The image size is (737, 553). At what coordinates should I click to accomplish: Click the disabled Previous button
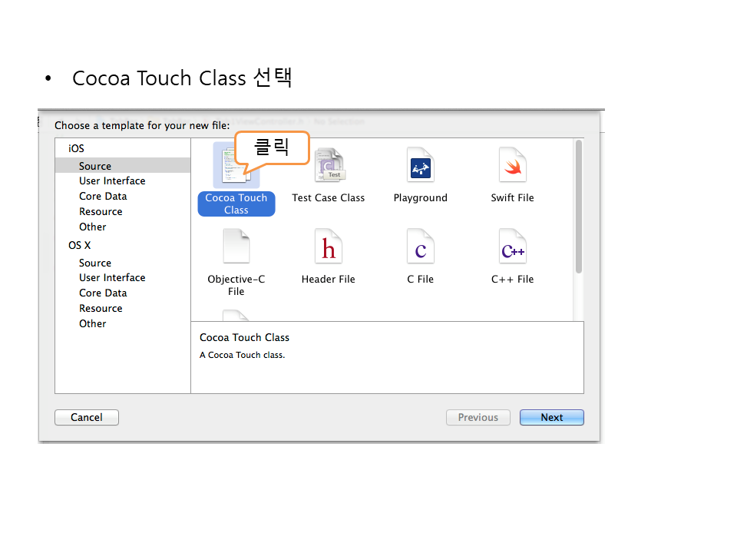(x=478, y=418)
